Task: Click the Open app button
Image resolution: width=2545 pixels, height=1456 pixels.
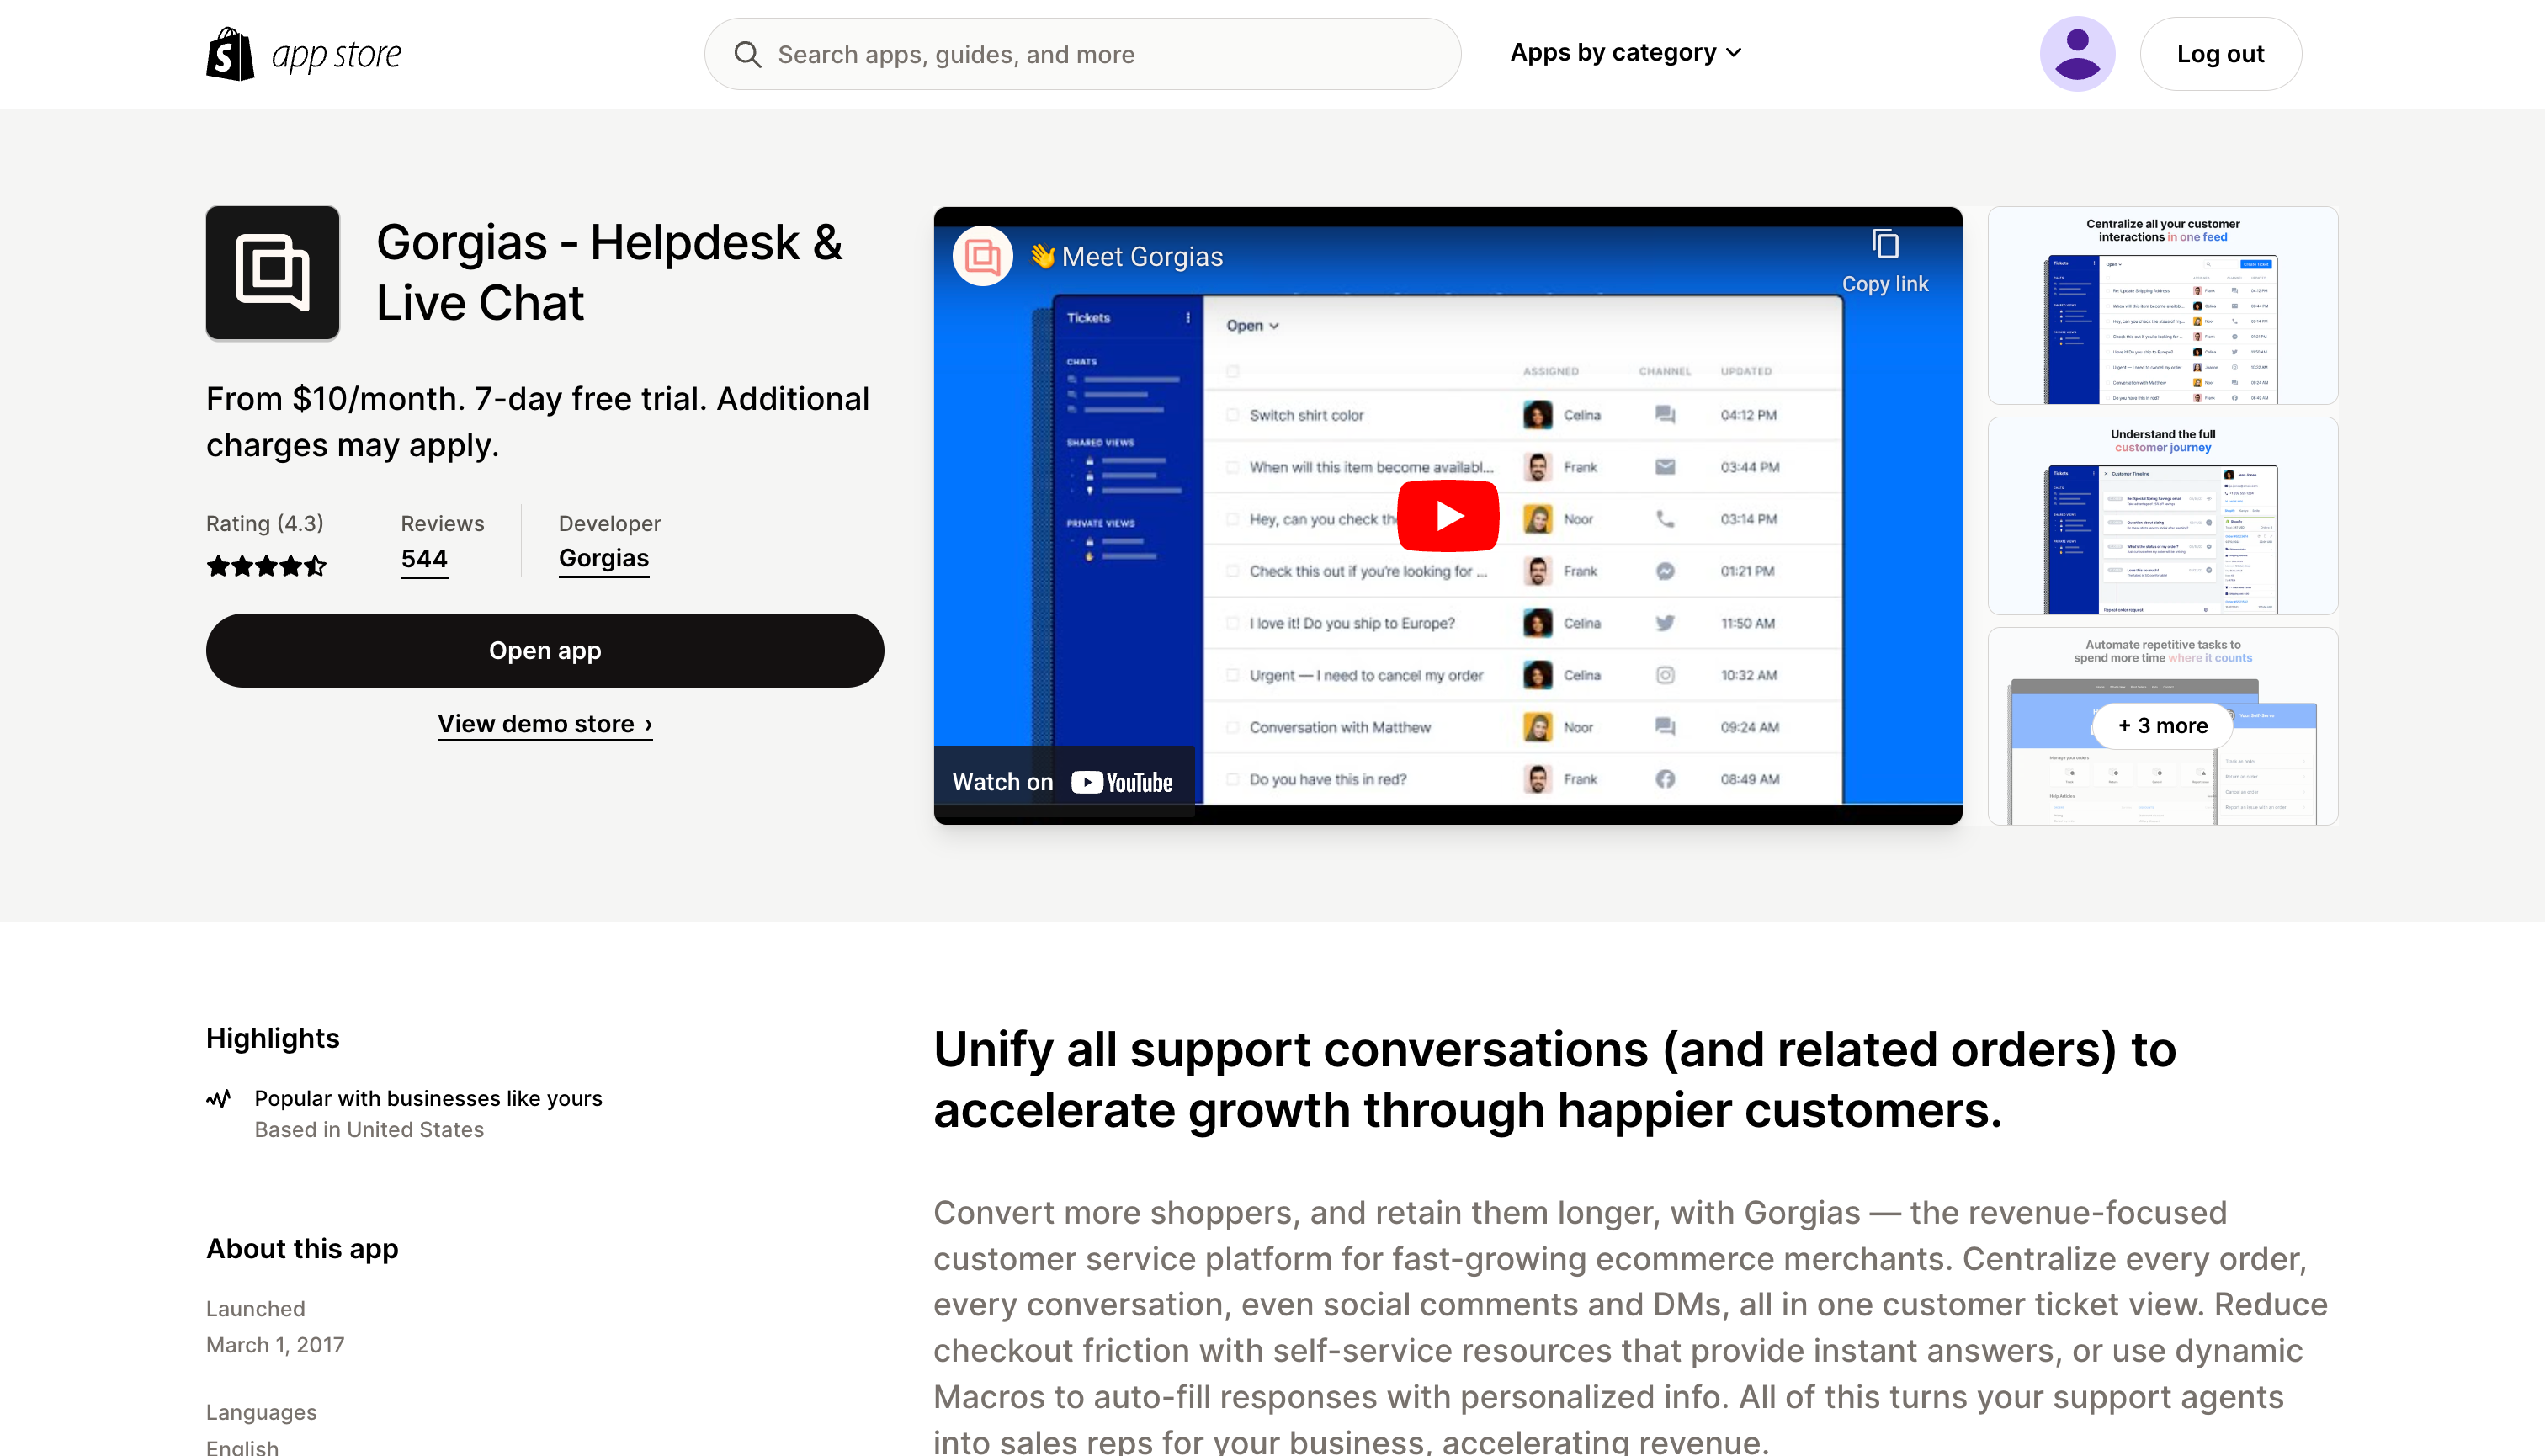Action: coord(544,651)
